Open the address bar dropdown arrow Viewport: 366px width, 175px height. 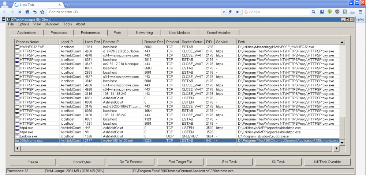click(x=224, y=12)
